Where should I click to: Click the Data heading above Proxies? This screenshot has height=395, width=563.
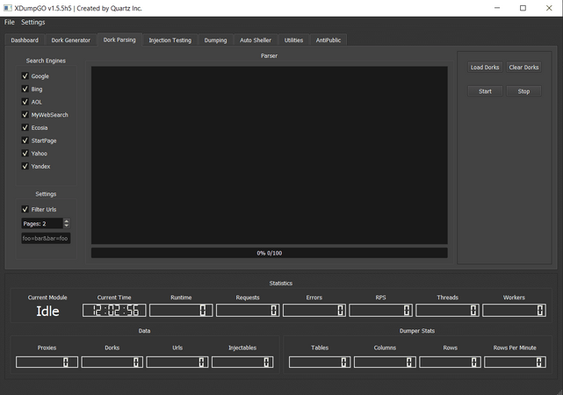click(144, 331)
